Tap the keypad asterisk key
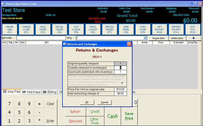 pos(39,120)
